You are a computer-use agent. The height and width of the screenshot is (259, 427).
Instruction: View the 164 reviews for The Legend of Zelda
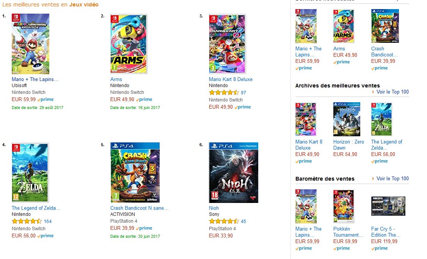[47, 221]
